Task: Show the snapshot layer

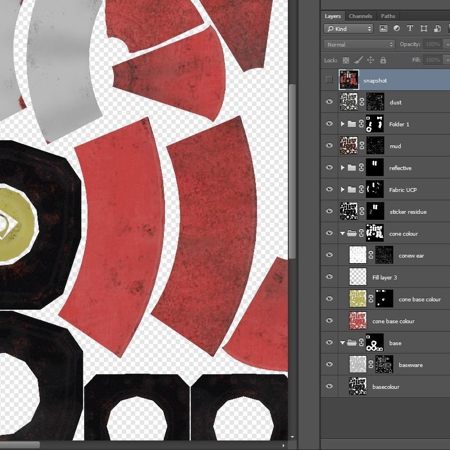Action: click(329, 80)
